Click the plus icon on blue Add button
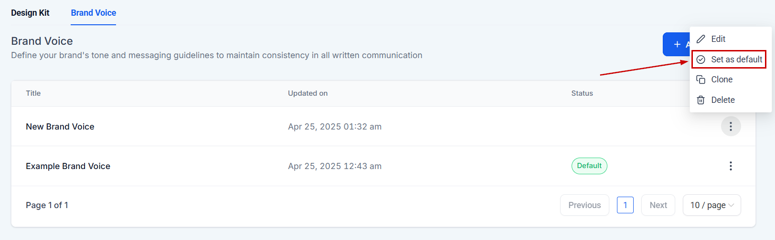This screenshot has width=775, height=240. tap(677, 44)
